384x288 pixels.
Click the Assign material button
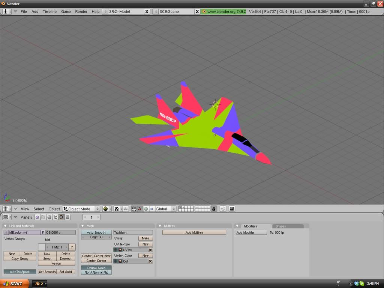point(57,264)
